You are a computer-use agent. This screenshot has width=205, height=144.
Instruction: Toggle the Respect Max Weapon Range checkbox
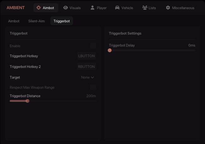pyautogui.click(x=93, y=87)
